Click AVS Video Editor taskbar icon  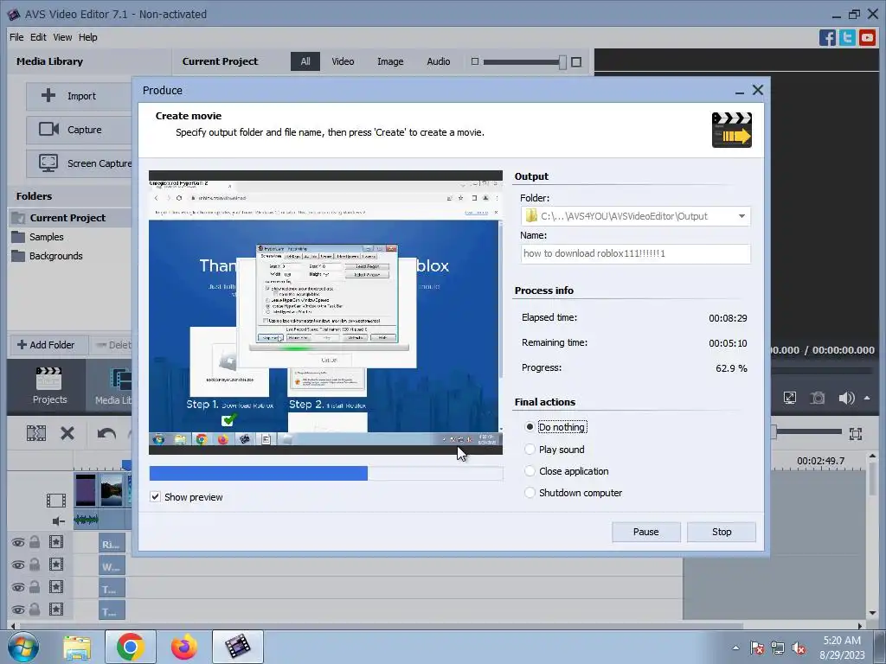pyautogui.click(x=238, y=647)
